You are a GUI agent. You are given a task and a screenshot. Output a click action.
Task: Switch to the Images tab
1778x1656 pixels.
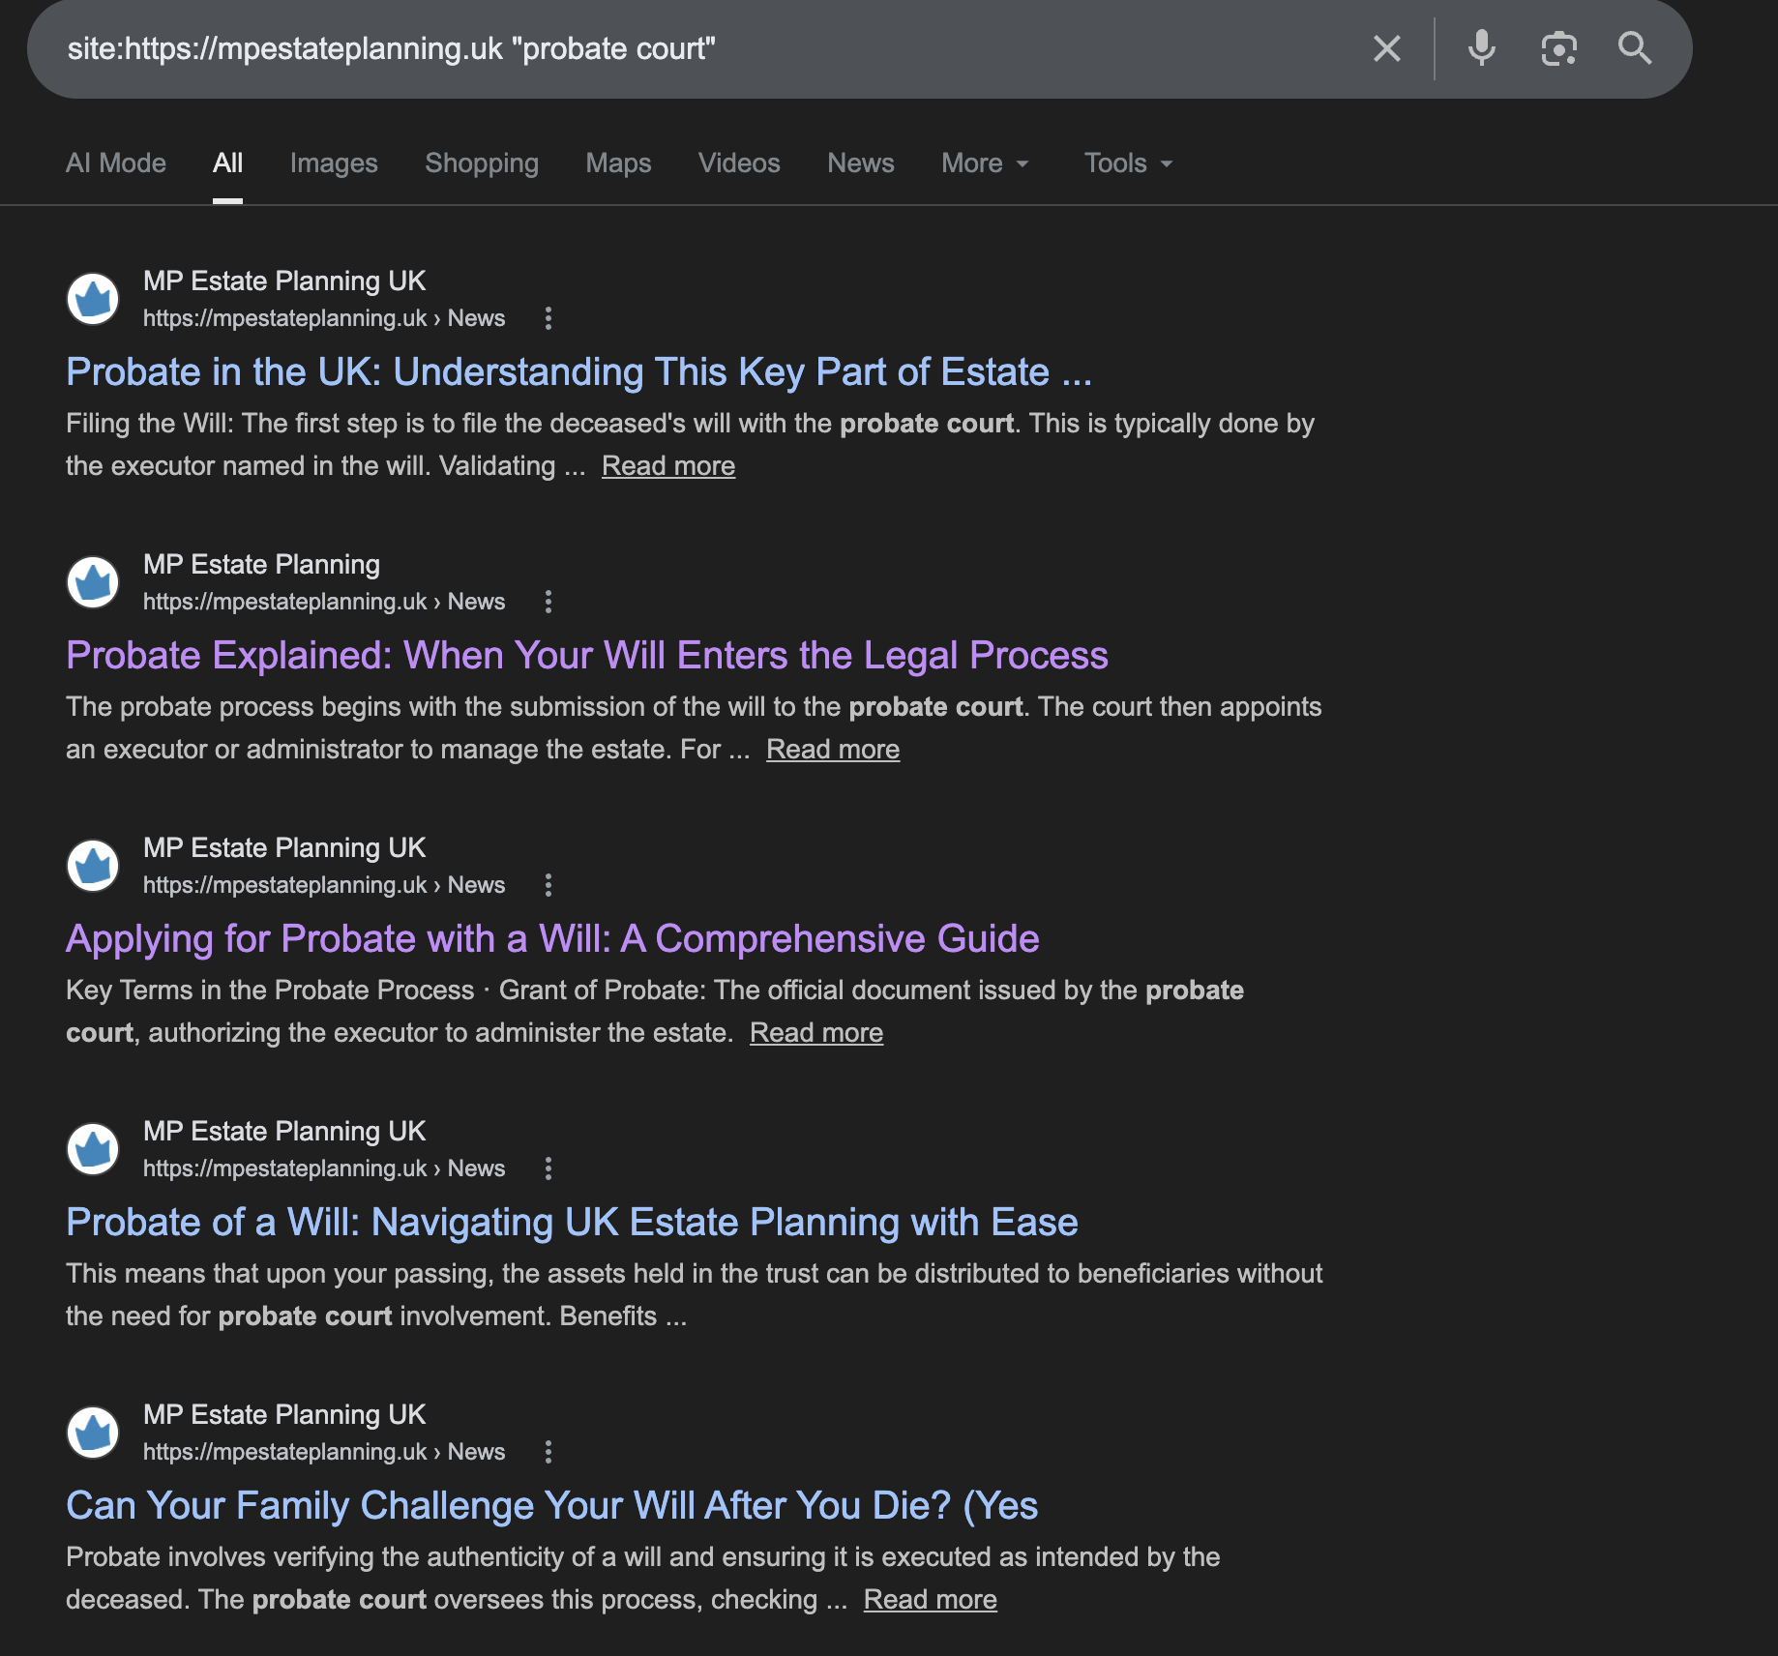coord(334,163)
